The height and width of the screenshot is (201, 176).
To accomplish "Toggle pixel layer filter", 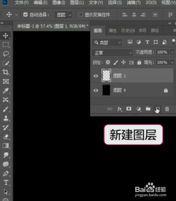I will click(130, 42).
